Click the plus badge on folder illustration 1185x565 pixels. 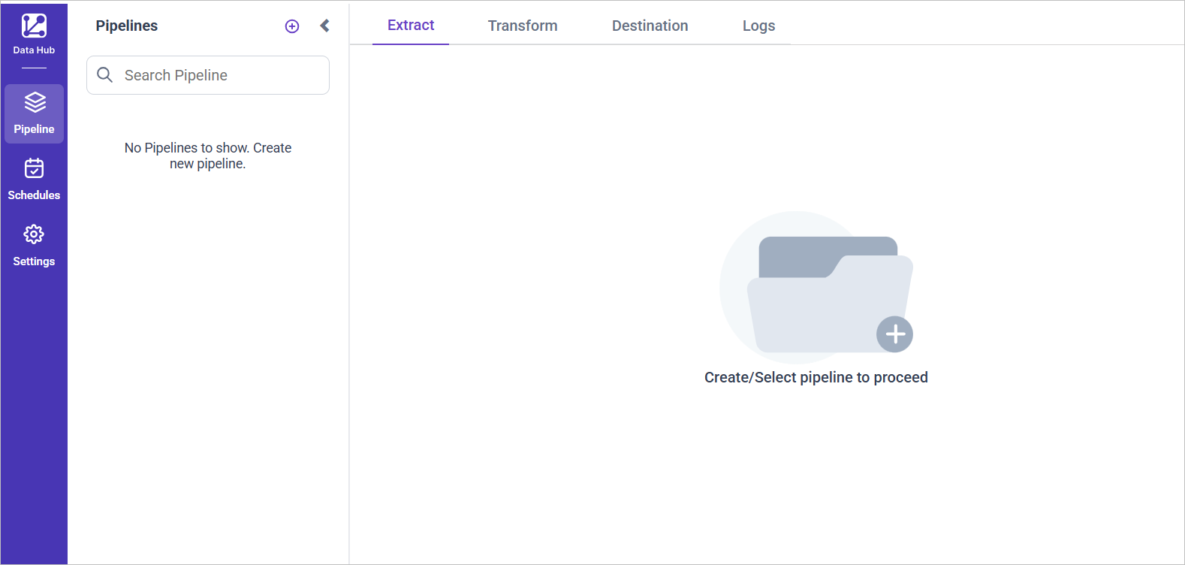pos(894,334)
